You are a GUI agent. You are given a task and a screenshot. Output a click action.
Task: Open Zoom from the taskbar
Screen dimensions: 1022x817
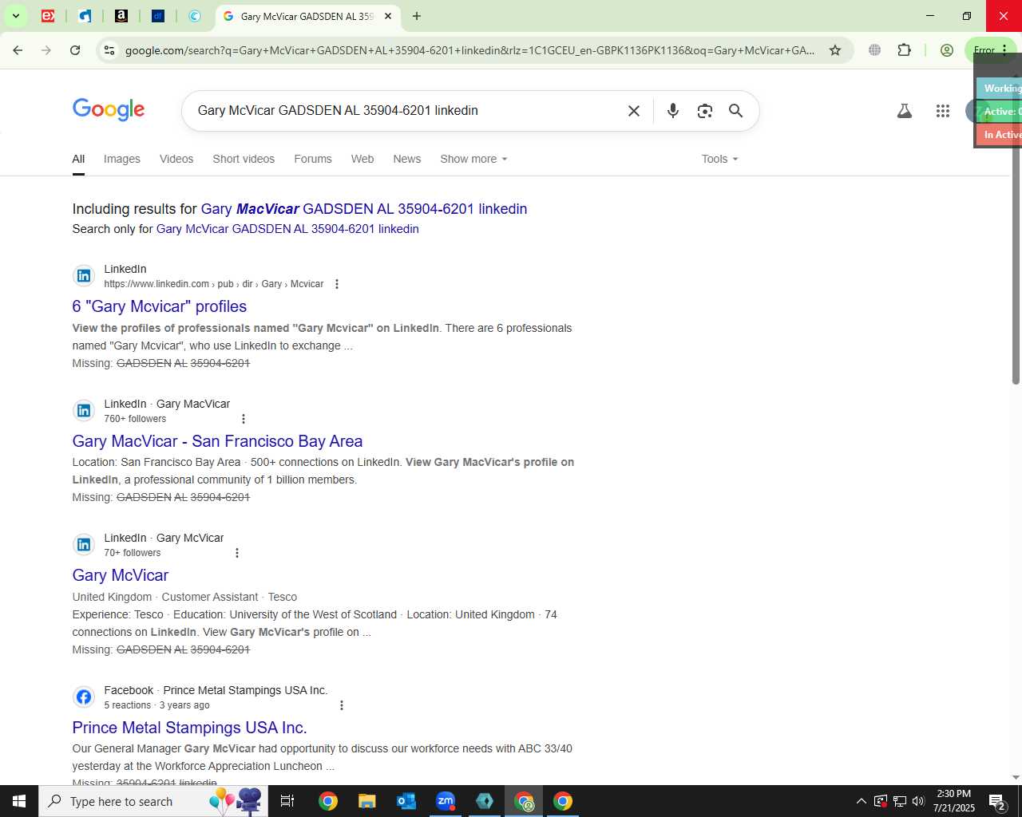tap(446, 801)
